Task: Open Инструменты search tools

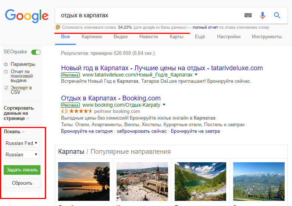Action: (x=267, y=37)
